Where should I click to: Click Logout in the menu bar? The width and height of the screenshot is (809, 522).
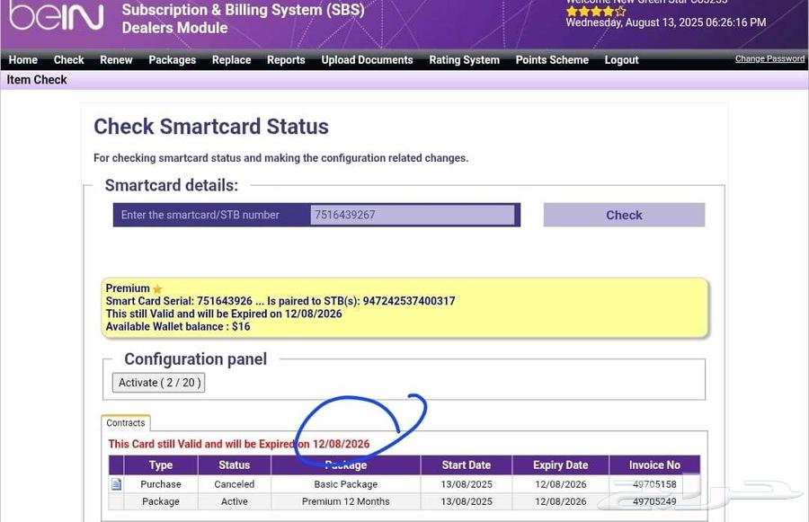point(621,60)
